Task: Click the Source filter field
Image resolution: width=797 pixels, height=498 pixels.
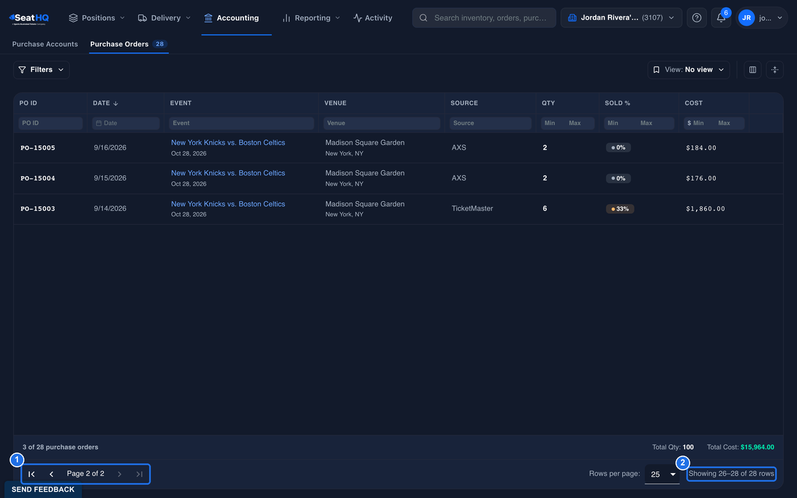Action: click(x=490, y=123)
